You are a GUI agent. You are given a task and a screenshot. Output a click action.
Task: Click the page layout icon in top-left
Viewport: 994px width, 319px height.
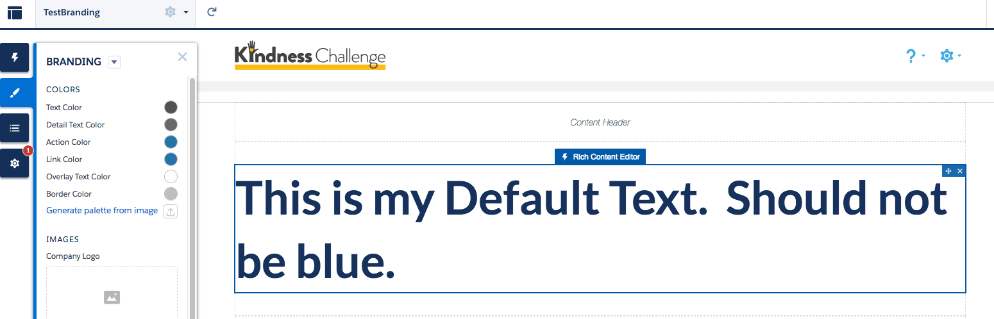pyautogui.click(x=15, y=12)
